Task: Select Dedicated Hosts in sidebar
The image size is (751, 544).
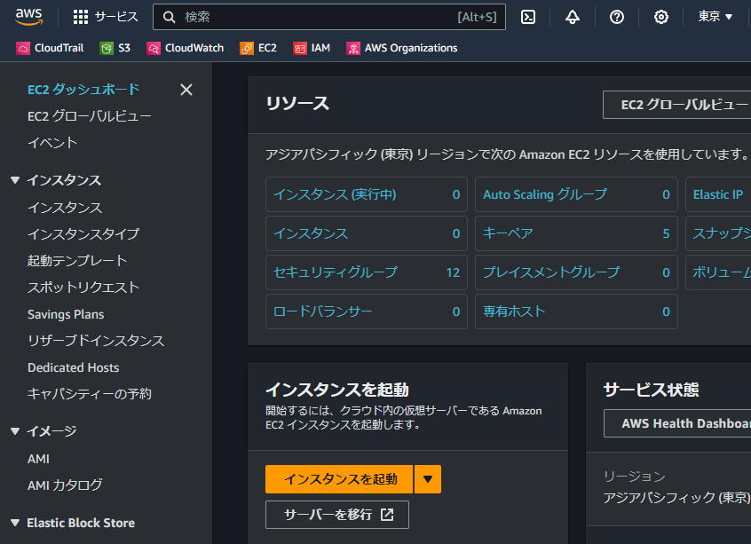Action: [x=74, y=367]
